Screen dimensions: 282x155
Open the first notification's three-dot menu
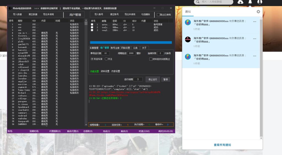pyautogui.click(x=254, y=22)
